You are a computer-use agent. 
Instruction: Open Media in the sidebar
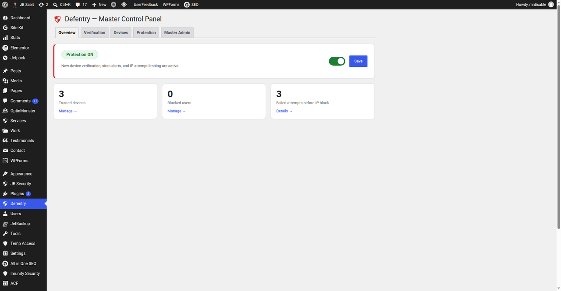tap(23, 81)
